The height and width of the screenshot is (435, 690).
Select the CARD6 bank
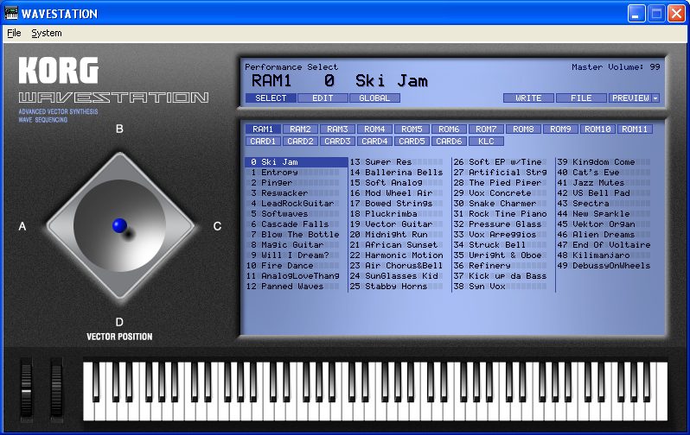click(x=449, y=142)
